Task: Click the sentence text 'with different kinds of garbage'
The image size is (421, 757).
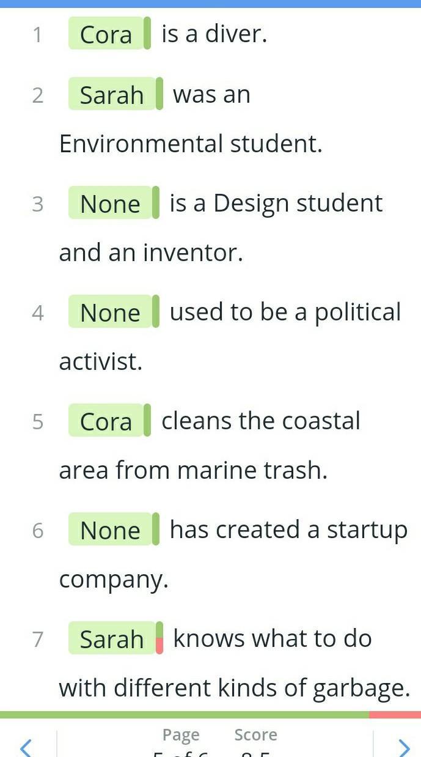Action: (x=234, y=688)
